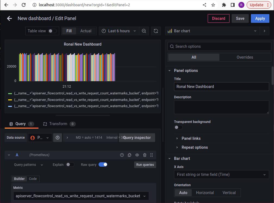Duplicate query A
This screenshot has height=203, width=274.
[x=130, y=155]
